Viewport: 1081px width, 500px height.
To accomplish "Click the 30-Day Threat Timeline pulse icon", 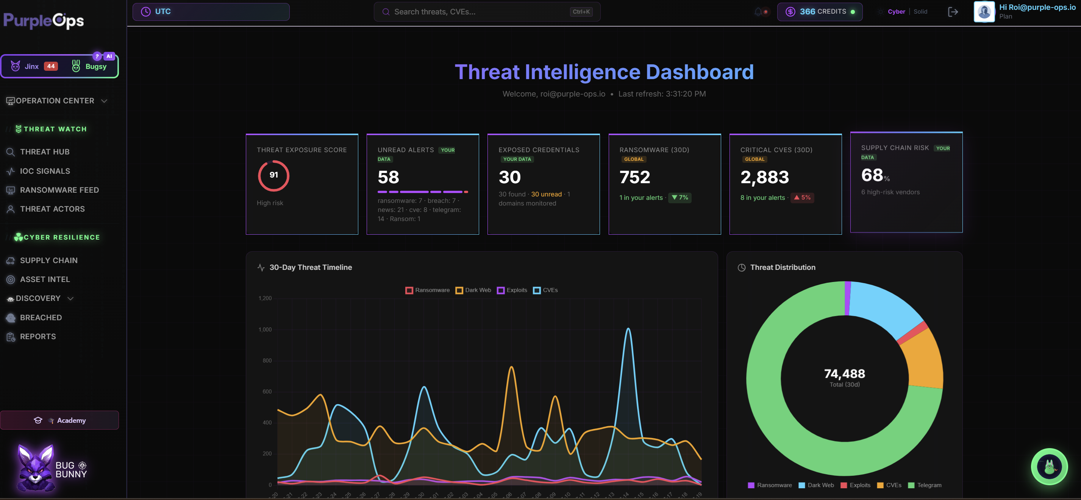I will tap(261, 268).
